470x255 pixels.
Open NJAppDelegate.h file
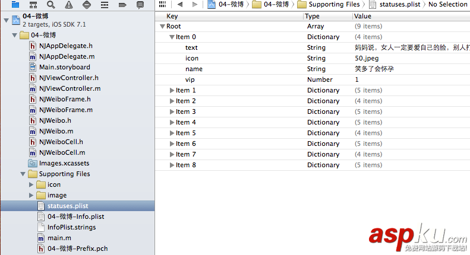click(65, 46)
